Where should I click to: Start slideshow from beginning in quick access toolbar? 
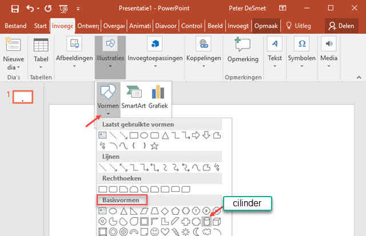pos(63,9)
